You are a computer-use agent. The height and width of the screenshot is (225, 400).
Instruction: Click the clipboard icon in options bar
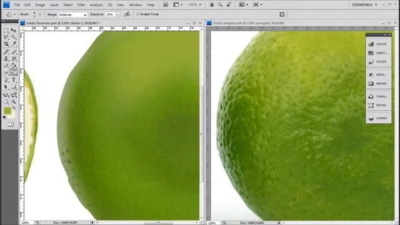click(282, 14)
